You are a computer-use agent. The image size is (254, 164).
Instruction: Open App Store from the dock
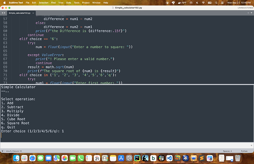(121, 158)
